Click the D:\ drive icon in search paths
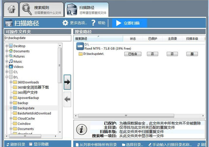The width and height of the screenshot is (209, 147). tap(80, 46)
